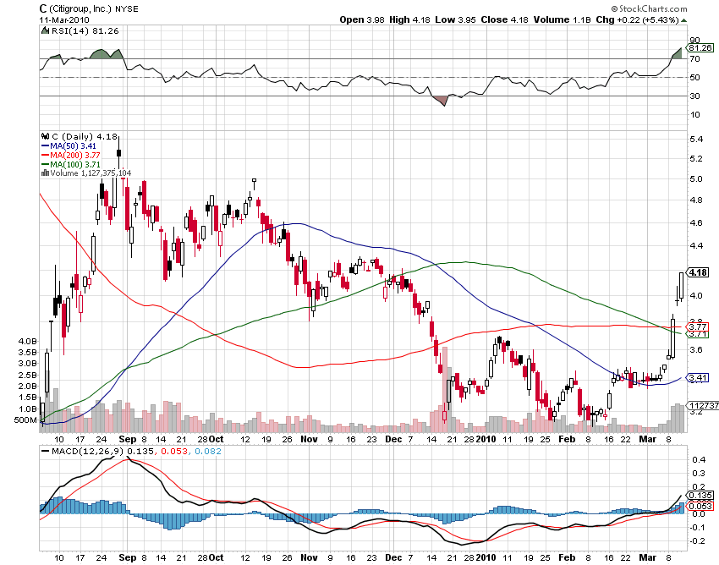The image size is (719, 565).
Task: Click the red 0.053 signal value in the MACD label
Action: click(173, 452)
